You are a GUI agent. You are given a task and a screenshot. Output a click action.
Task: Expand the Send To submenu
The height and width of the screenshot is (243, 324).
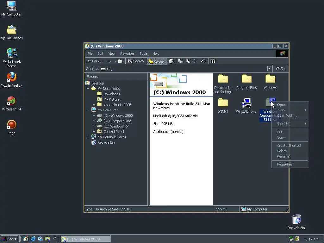pos(290,124)
